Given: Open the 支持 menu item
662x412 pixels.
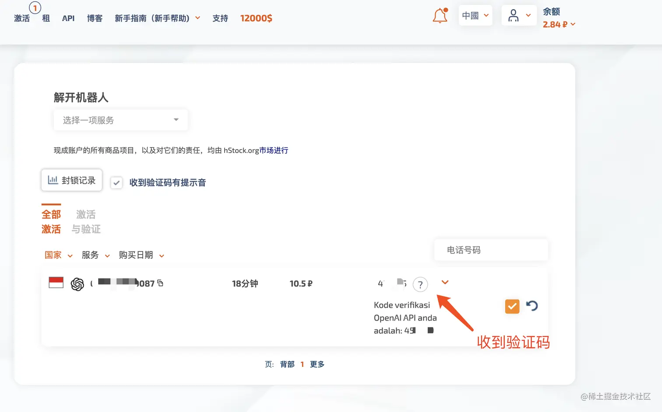Looking at the screenshot, I should click(x=220, y=18).
